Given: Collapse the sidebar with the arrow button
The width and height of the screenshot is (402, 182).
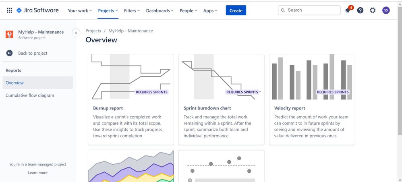Looking at the screenshot, I should click(76, 33).
